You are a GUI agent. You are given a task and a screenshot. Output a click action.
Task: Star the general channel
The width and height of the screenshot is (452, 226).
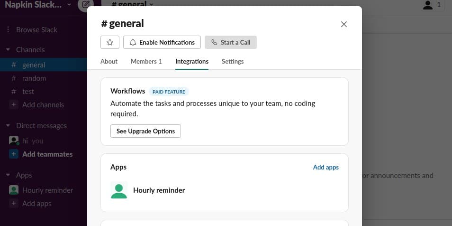[x=110, y=42]
